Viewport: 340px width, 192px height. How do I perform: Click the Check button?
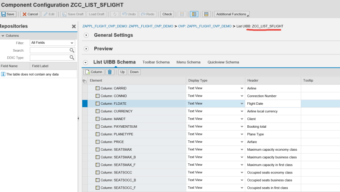(x=167, y=14)
